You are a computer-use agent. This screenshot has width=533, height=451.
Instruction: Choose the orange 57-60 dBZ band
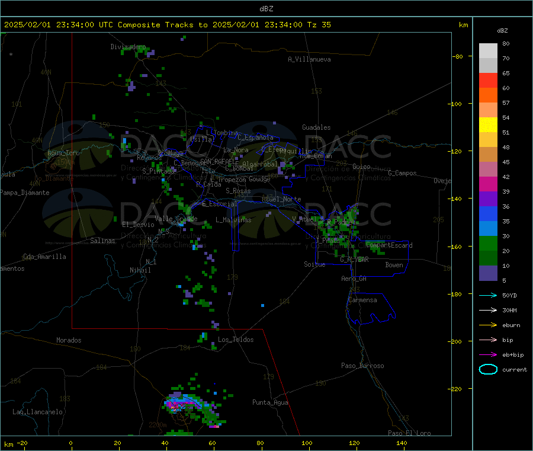pos(488,95)
